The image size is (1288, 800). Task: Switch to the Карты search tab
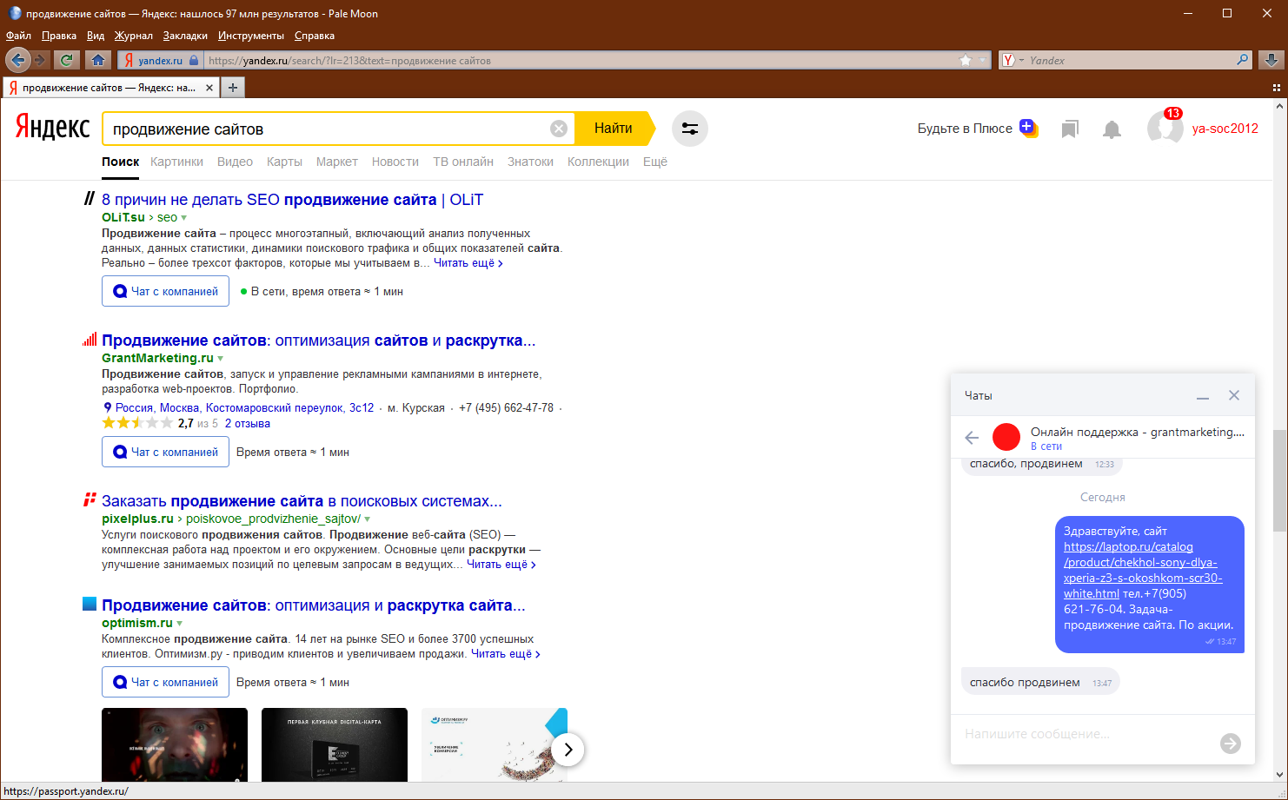(284, 162)
